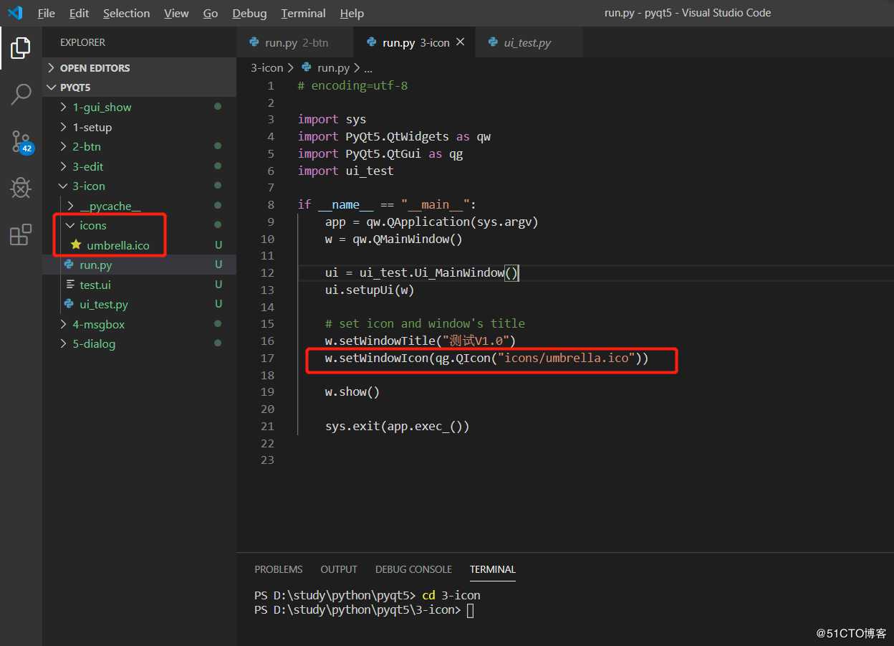This screenshot has height=646, width=894.
Task: Click line number 17 in gutter
Action: pos(268,358)
